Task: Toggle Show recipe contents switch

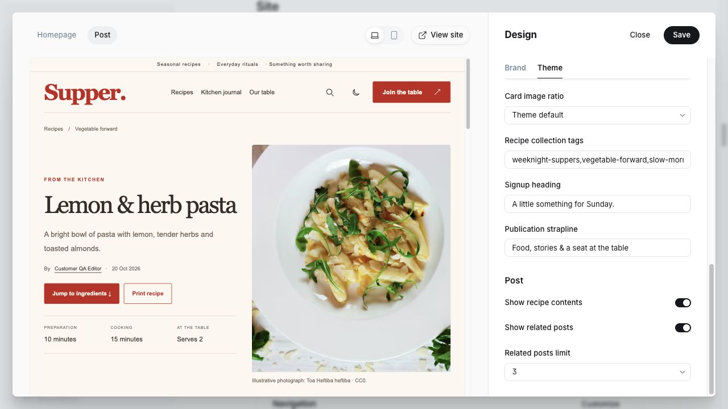Action: click(x=683, y=303)
